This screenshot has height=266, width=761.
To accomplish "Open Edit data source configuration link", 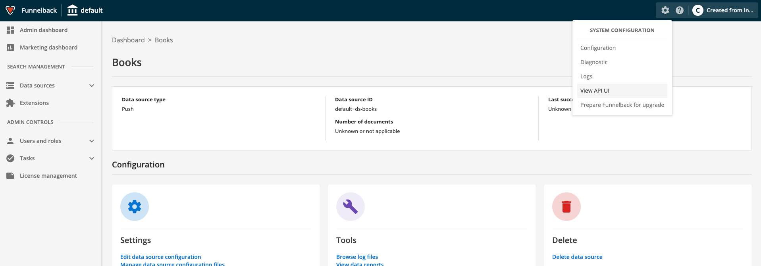I will pos(160,257).
